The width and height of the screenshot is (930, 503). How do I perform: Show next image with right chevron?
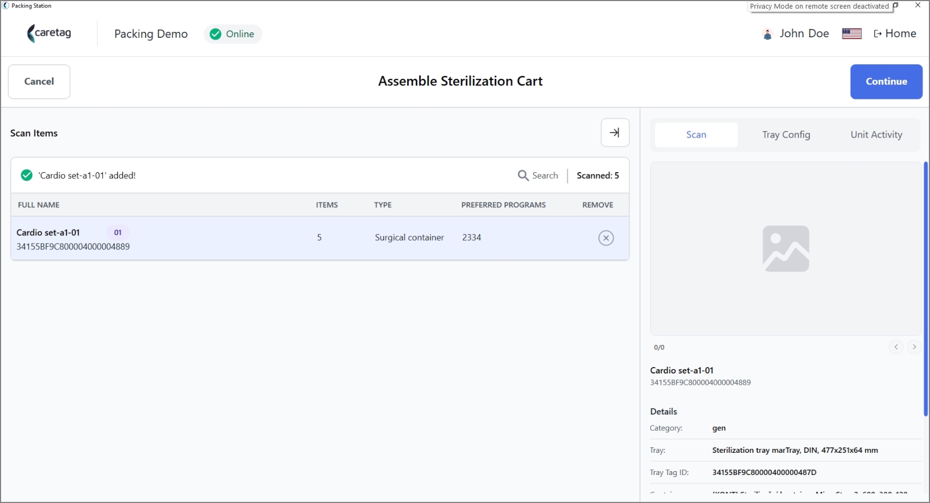(914, 347)
